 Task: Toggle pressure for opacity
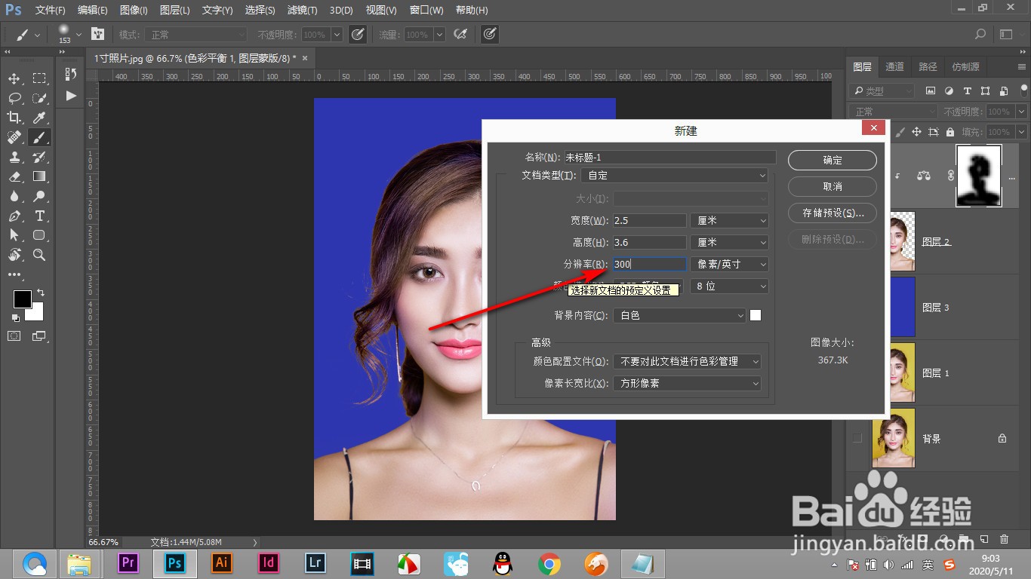(x=358, y=34)
